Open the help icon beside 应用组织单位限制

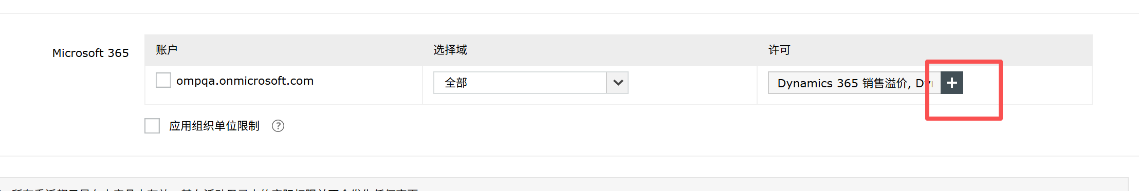[278, 126]
